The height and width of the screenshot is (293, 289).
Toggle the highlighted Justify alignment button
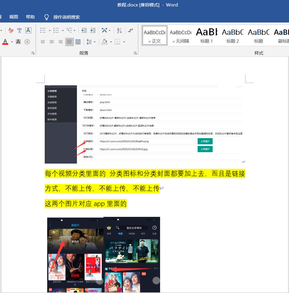click(69, 42)
